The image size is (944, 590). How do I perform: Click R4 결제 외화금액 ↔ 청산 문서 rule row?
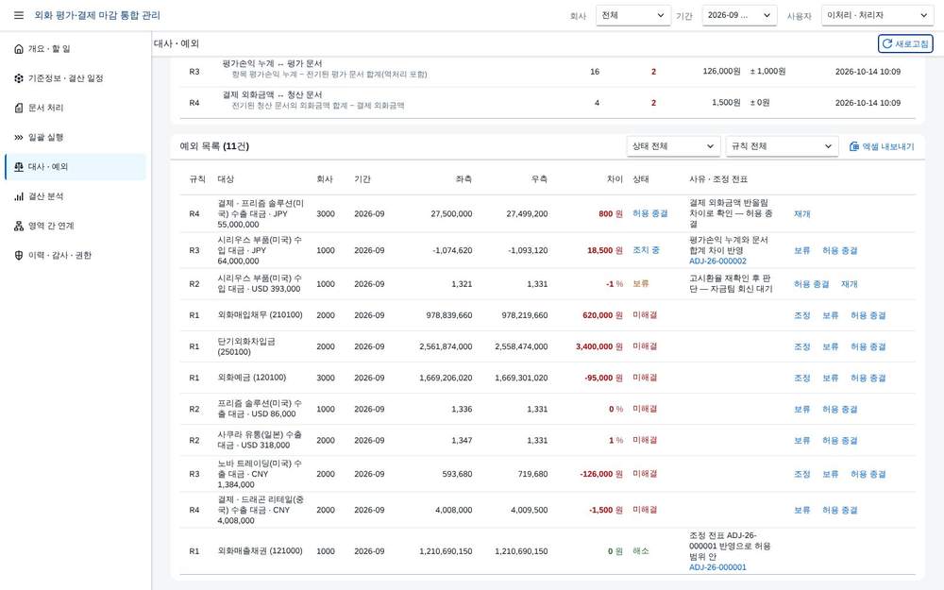tap(548, 103)
